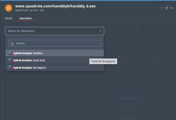The width and height of the screenshot is (176, 120).
Task: Click the Hybrid Analysis logo beside Quick Scan
Action: 10,60
